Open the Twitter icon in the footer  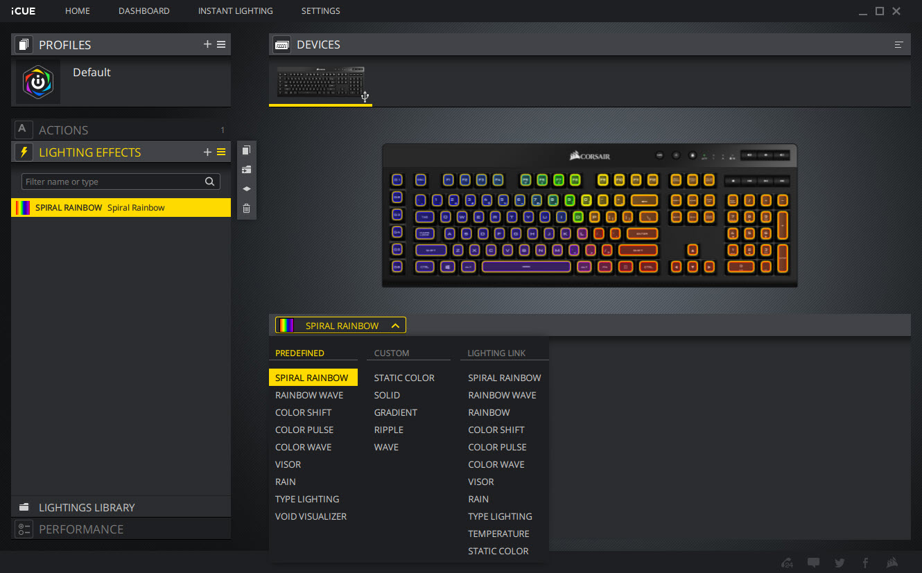tap(840, 563)
